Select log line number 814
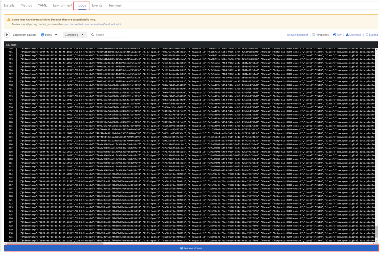This screenshot has width=379, height=254. pyautogui.click(x=11, y=174)
